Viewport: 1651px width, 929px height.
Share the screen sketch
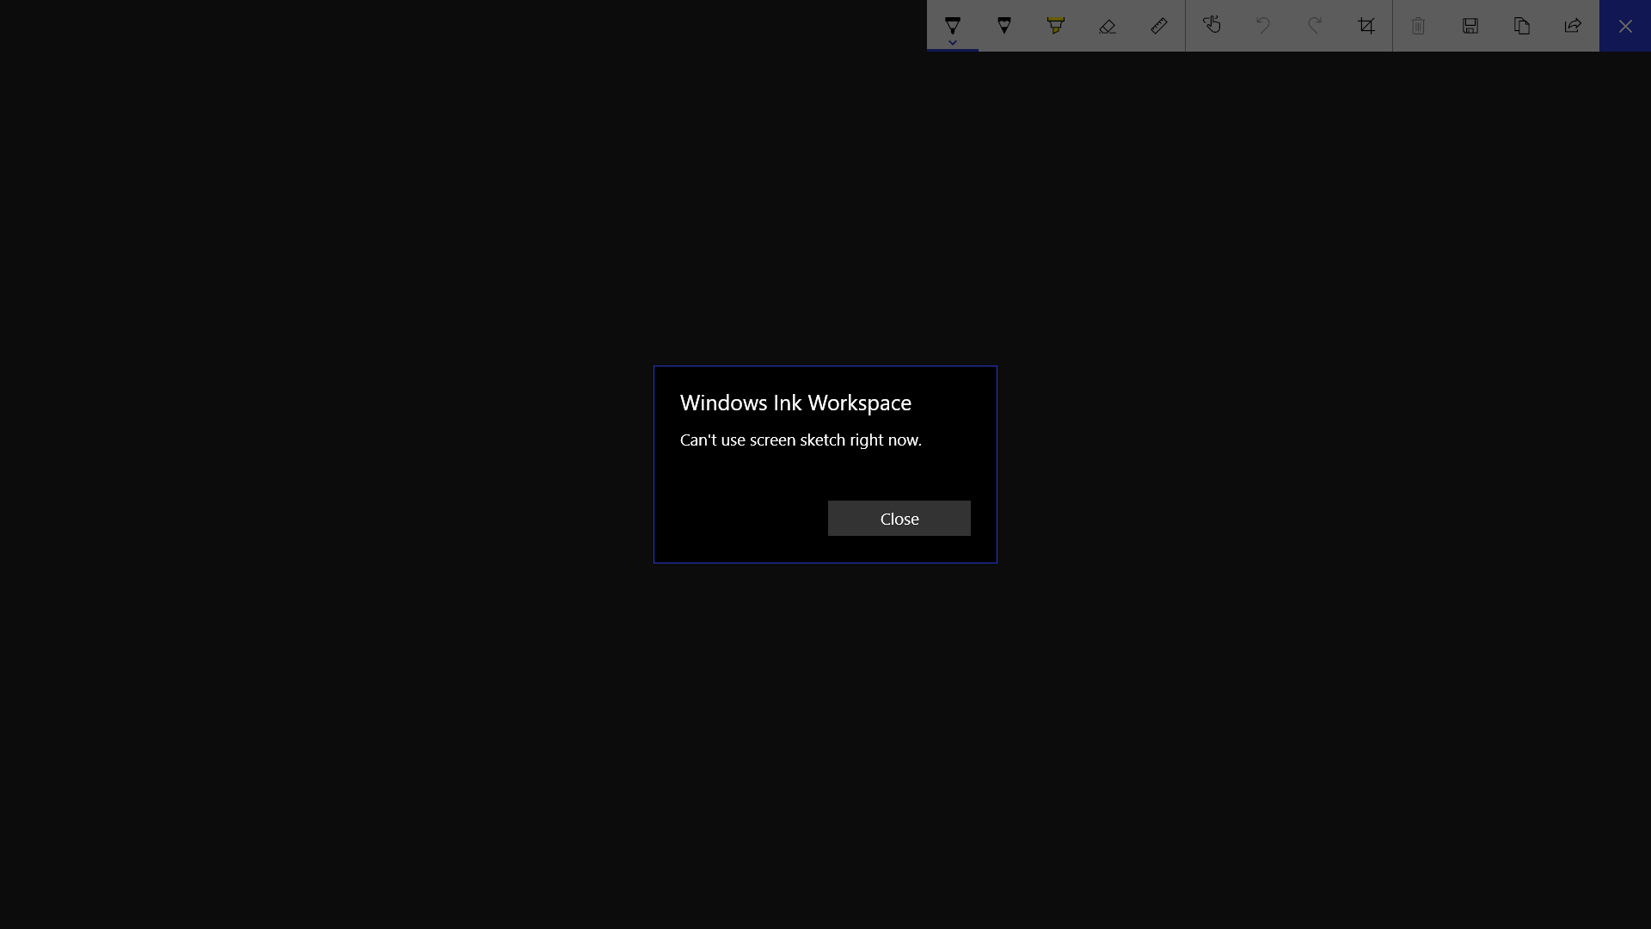pyautogui.click(x=1574, y=26)
